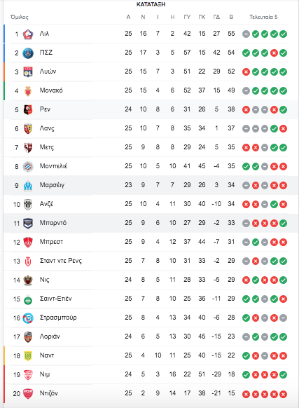This screenshot has height=408, width=299.
Task: Open the PSG club logo
Action: pos(28,53)
